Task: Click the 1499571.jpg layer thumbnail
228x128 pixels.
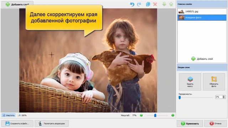Action: tap(181, 11)
